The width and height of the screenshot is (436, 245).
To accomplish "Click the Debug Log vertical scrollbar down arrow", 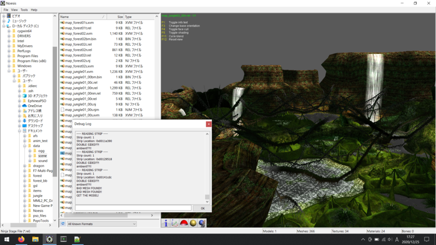I will (207, 201).
